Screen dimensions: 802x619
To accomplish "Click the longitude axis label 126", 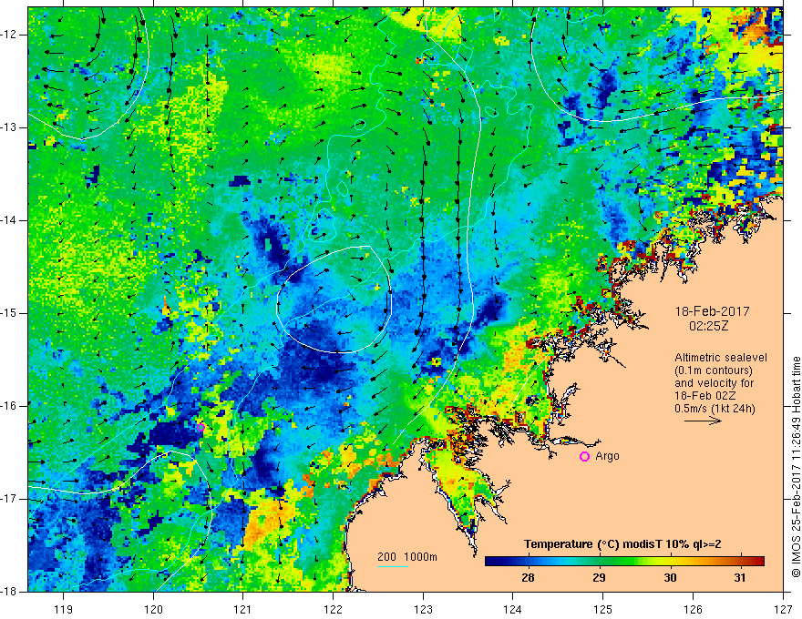I will (693, 609).
